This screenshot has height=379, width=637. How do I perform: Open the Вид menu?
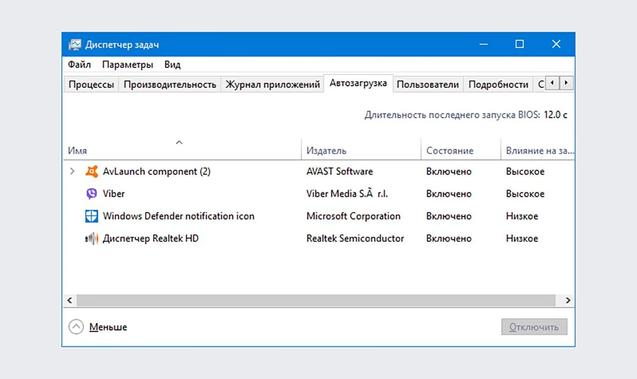172,65
